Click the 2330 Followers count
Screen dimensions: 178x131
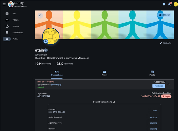[x=65, y=64]
